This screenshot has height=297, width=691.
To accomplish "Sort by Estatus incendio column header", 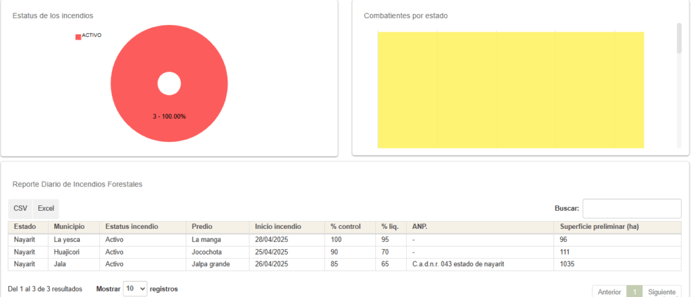I will click(143, 227).
